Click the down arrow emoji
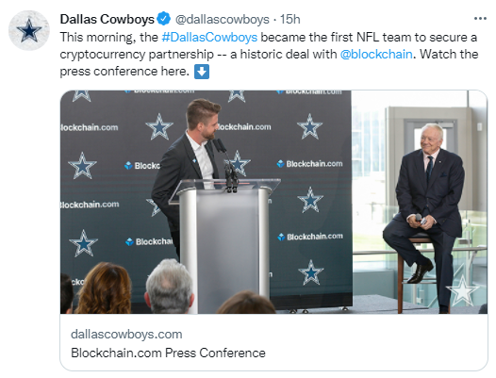 202,72
